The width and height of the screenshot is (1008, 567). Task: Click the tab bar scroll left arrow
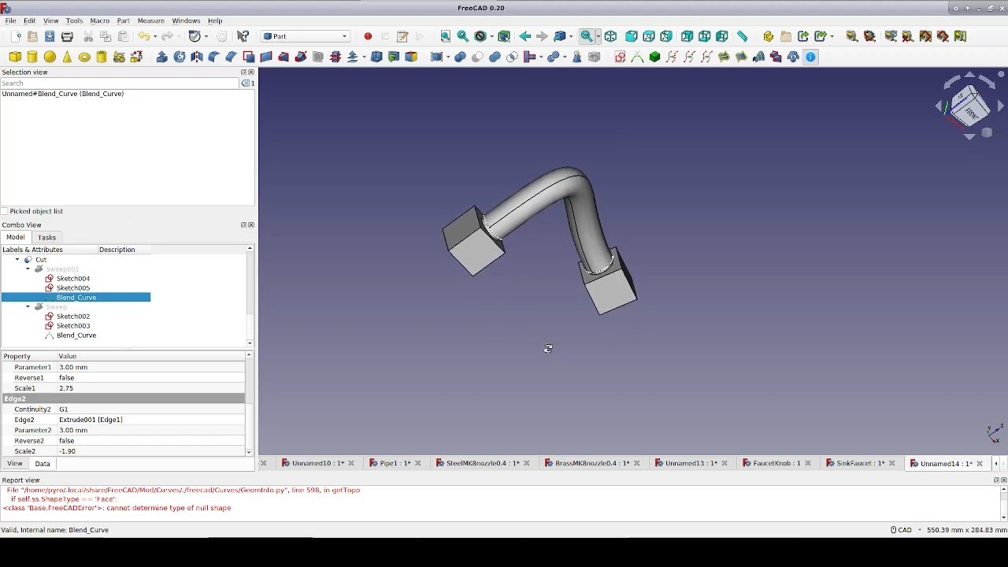995,463
